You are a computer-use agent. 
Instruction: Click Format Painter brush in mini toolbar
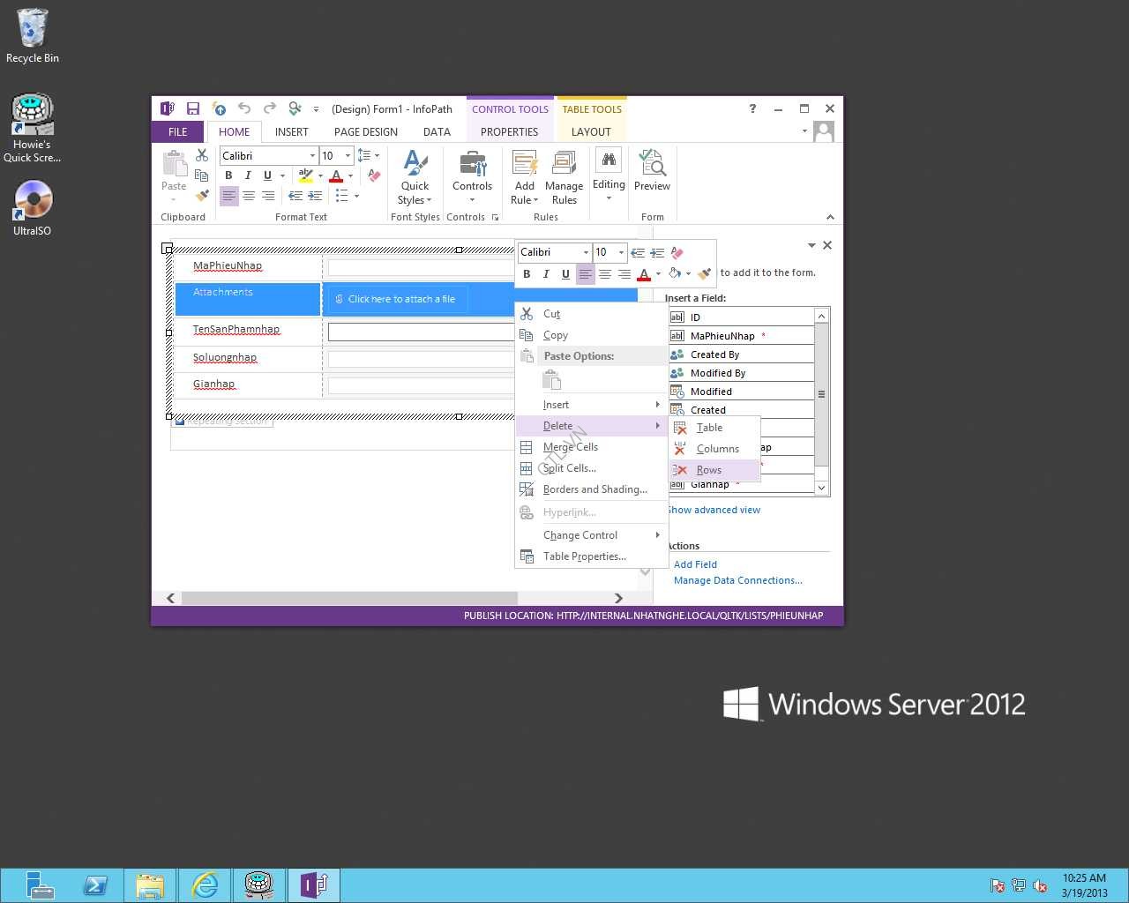(x=704, y=274)
